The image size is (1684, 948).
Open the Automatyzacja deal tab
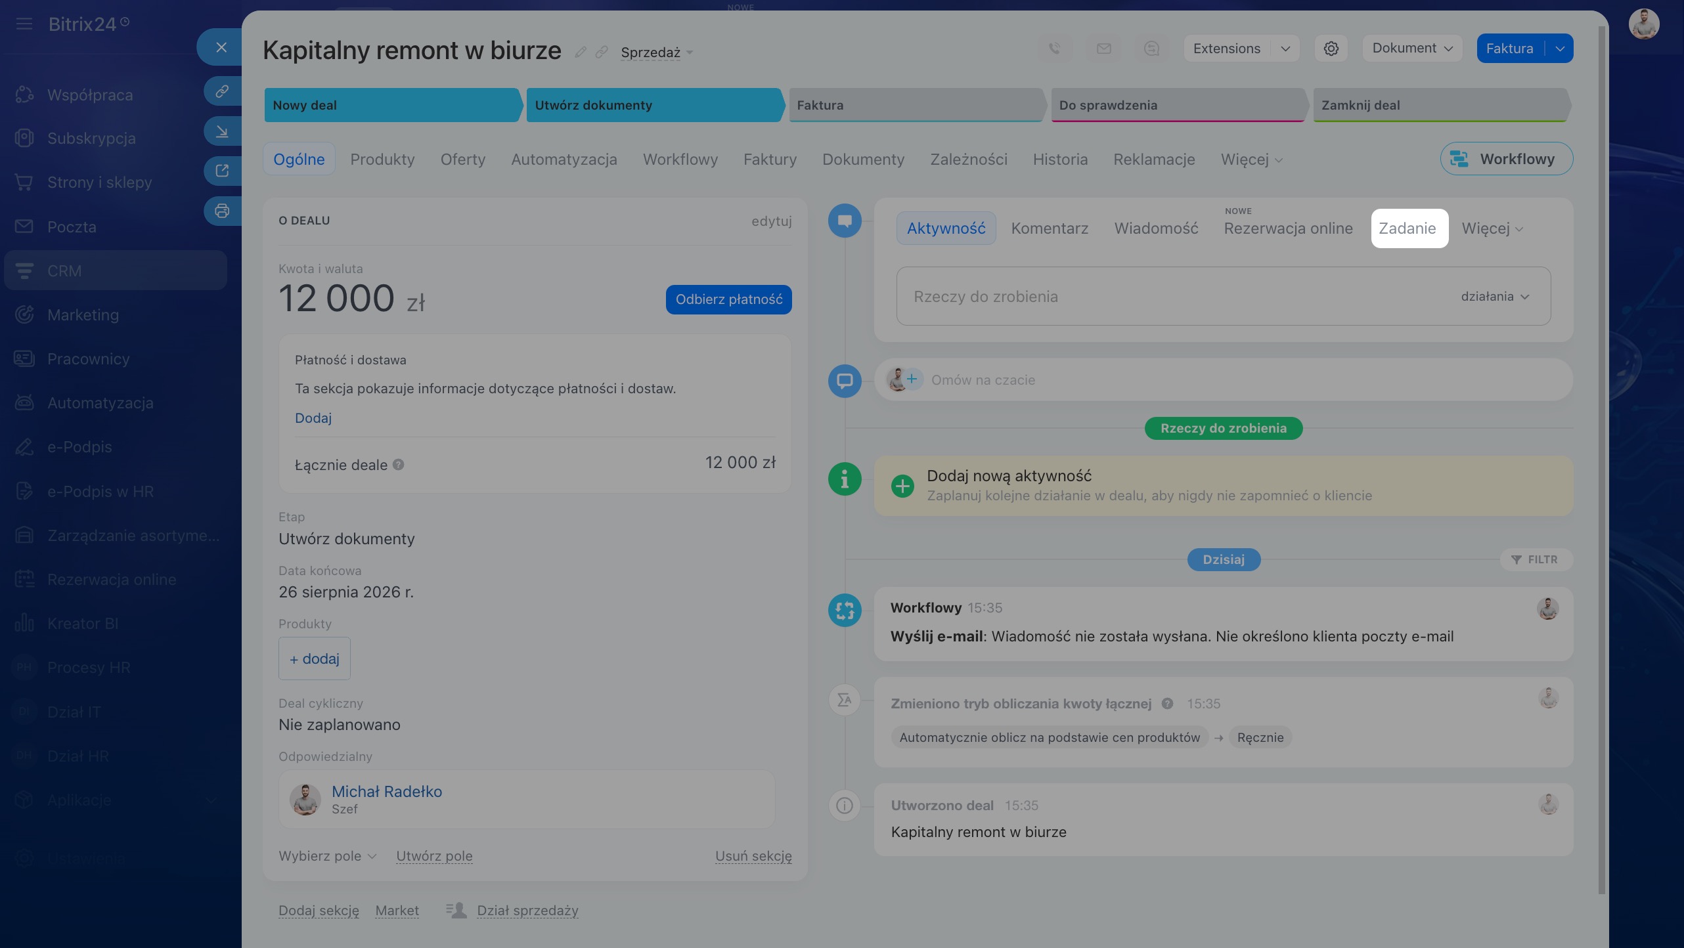pos(564,160)
